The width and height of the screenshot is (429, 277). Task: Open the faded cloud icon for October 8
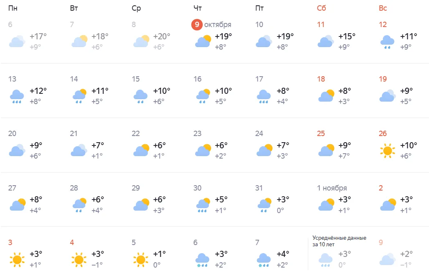140,41
